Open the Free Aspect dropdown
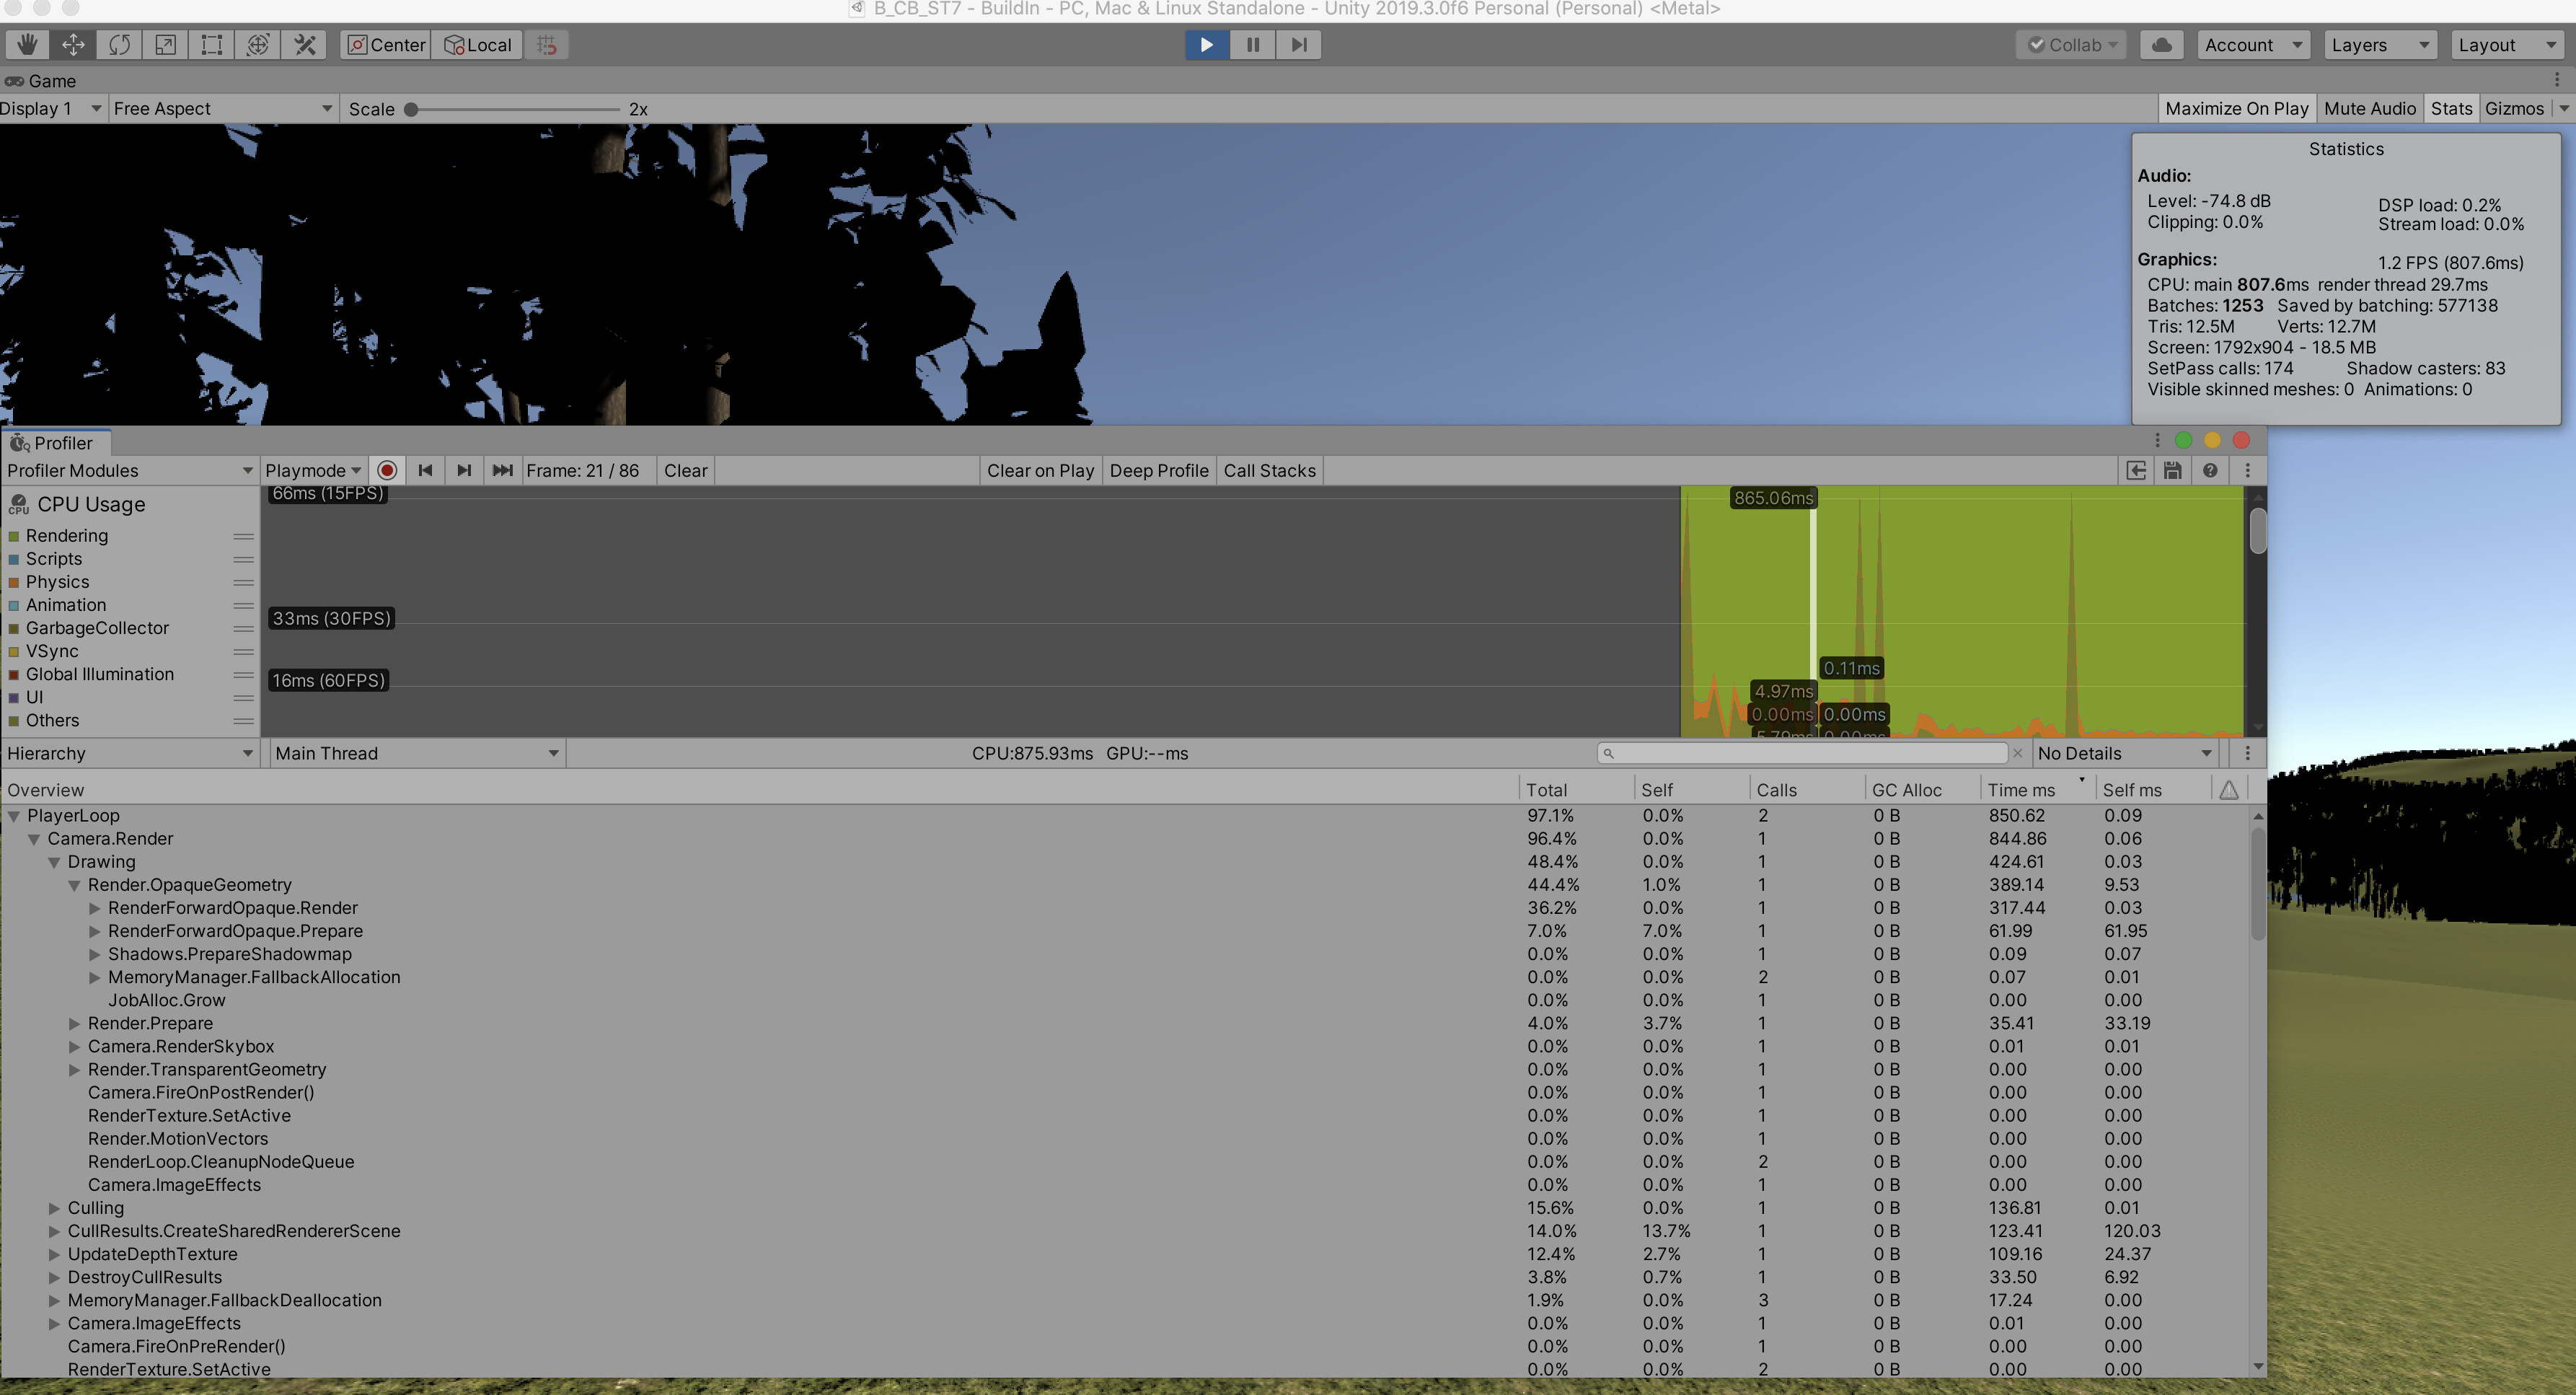This screenshot has width=2576, height=1395. [x=220, y=108]
